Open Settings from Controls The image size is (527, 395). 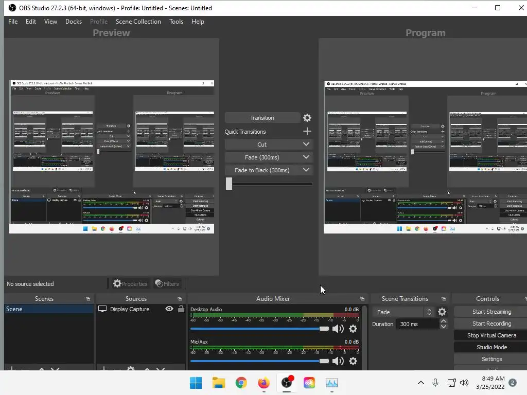tap(491, 359)
